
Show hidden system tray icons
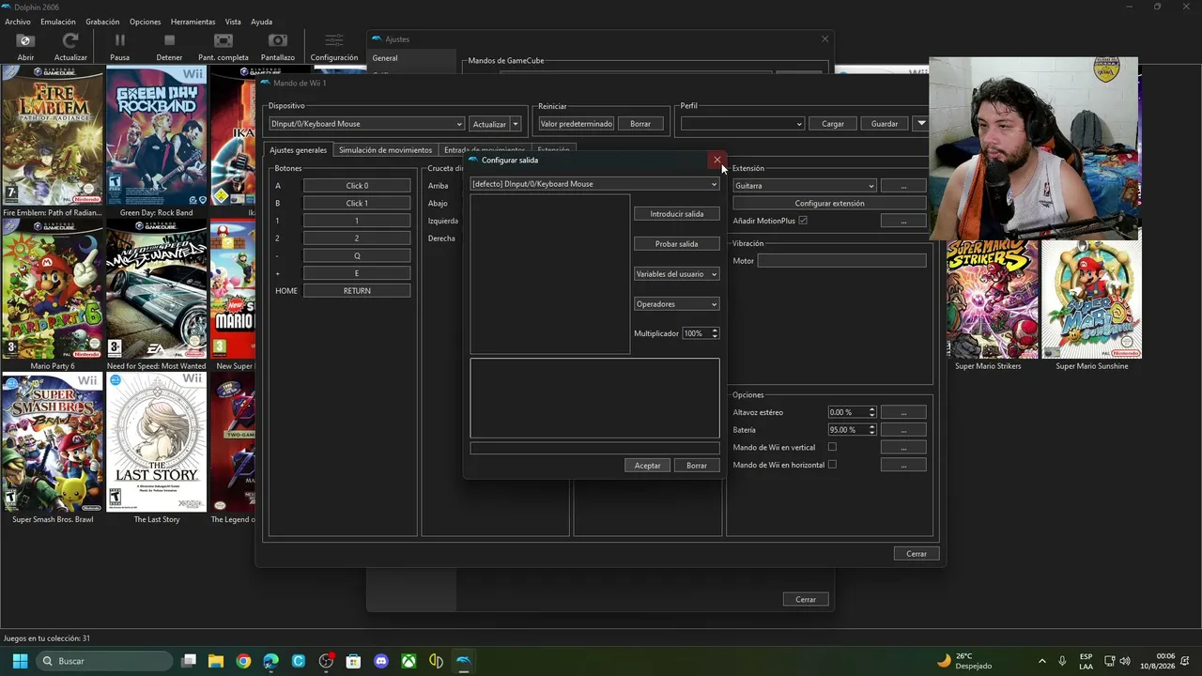tap(1041, 661)
